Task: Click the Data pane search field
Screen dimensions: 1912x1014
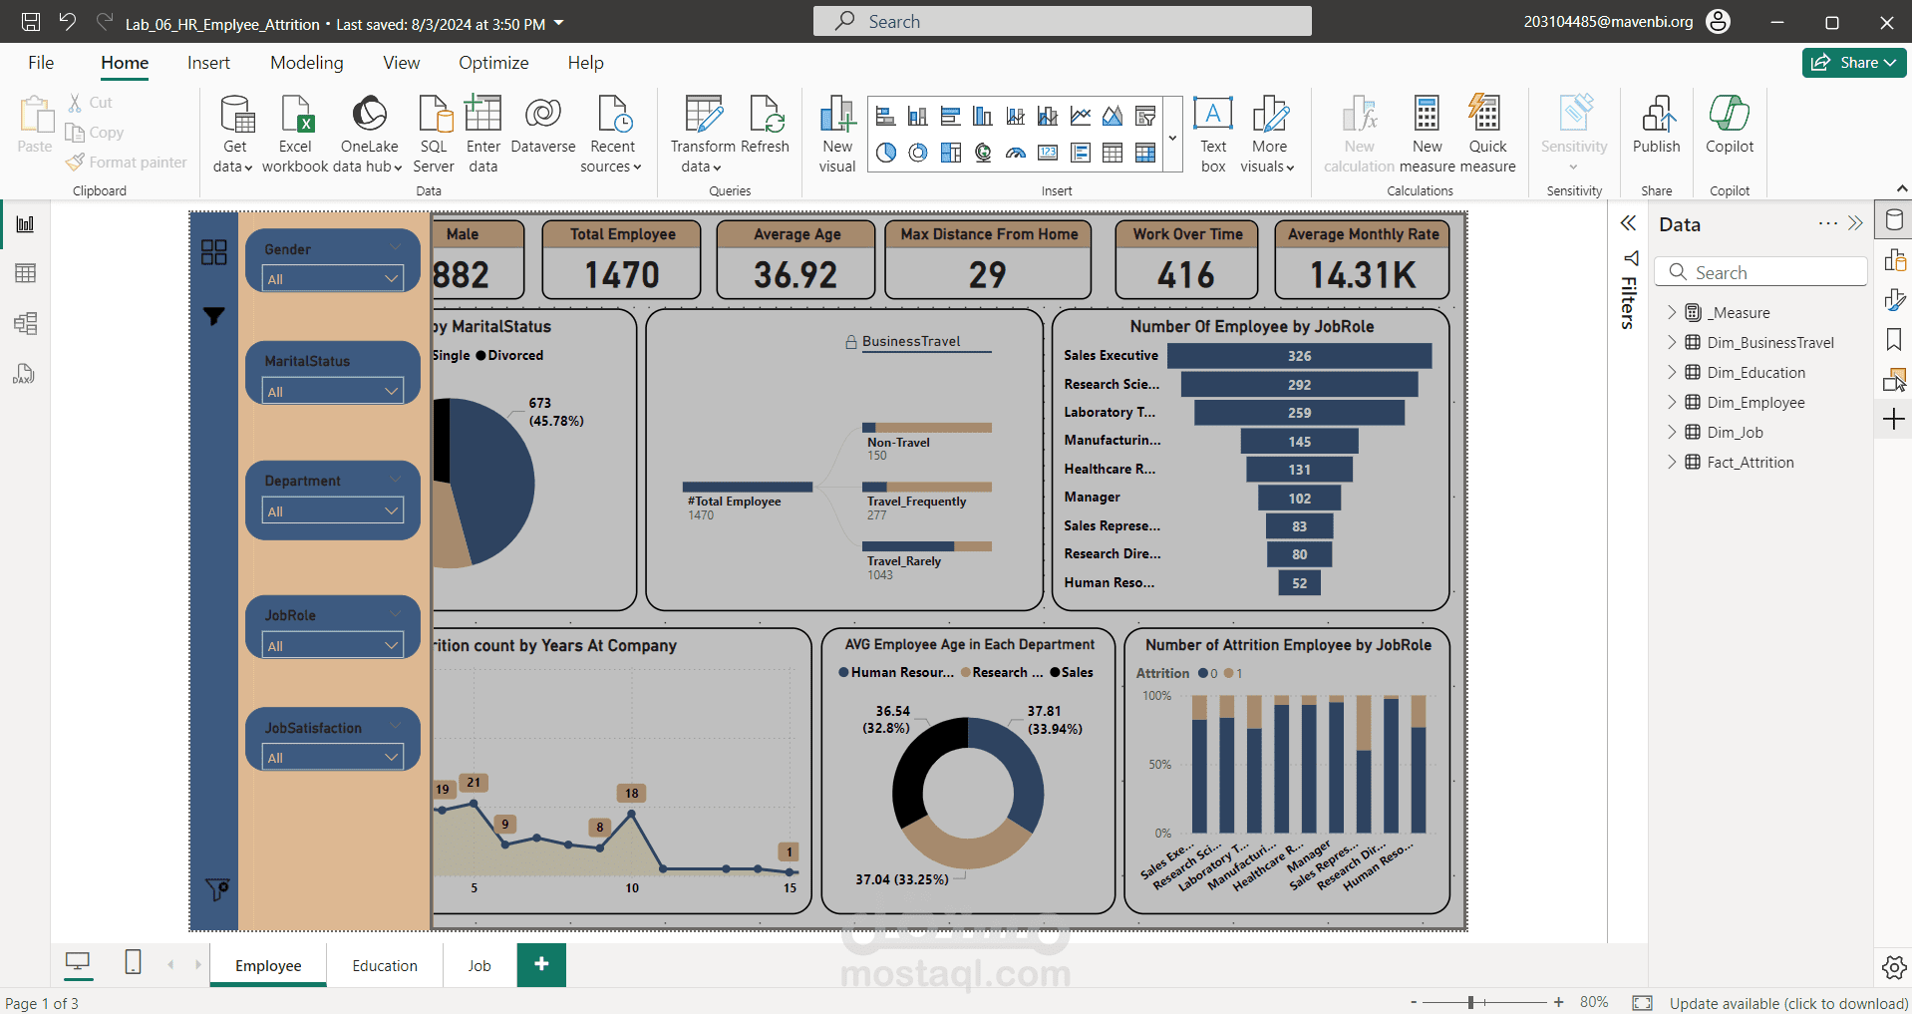Action: 1760,272
